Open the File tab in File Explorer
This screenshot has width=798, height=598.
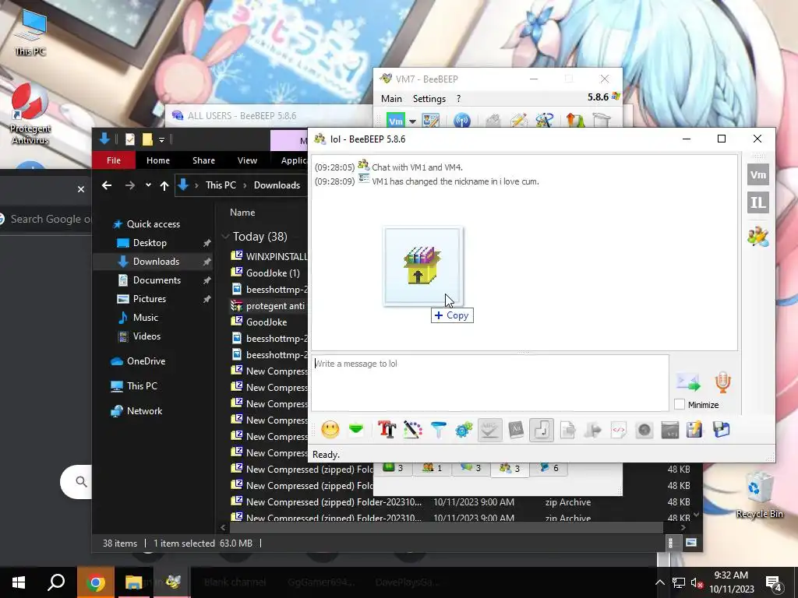(x=114, y=160)
